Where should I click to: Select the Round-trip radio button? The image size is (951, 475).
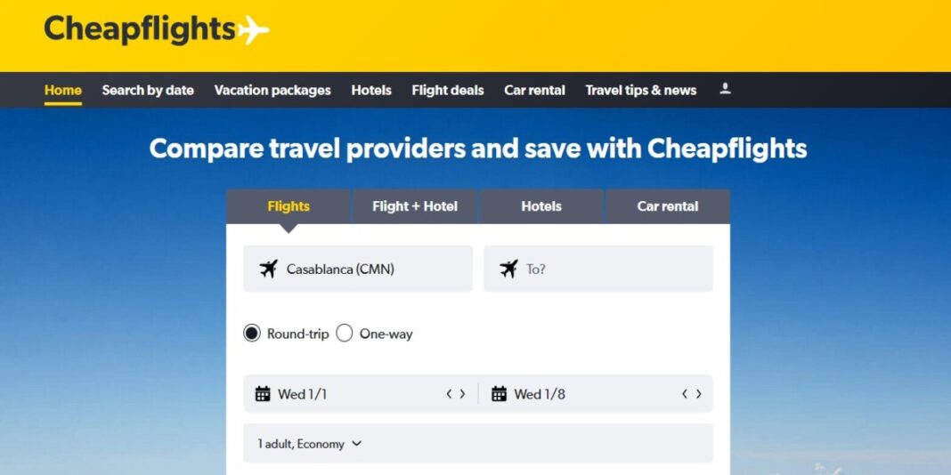tap(252, 334)
